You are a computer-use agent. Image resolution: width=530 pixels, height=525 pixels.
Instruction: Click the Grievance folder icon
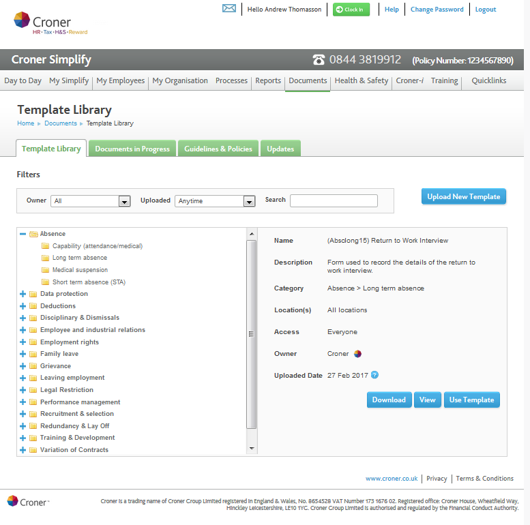(33, 366)
